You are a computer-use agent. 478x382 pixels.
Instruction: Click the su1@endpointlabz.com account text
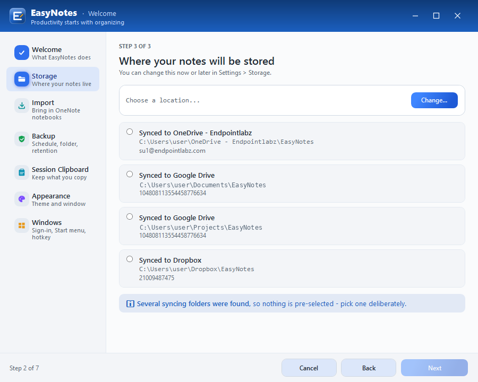click(x=172, y=151)
